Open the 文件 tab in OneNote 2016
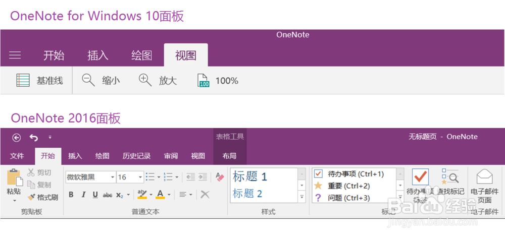This screenshot has width=505, height=239. coord(17,156)
